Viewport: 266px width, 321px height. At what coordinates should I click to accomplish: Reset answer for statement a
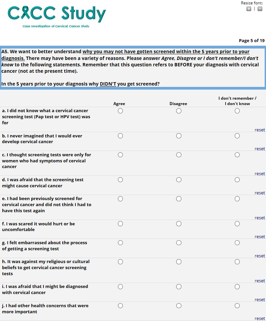tap(260, 130)
